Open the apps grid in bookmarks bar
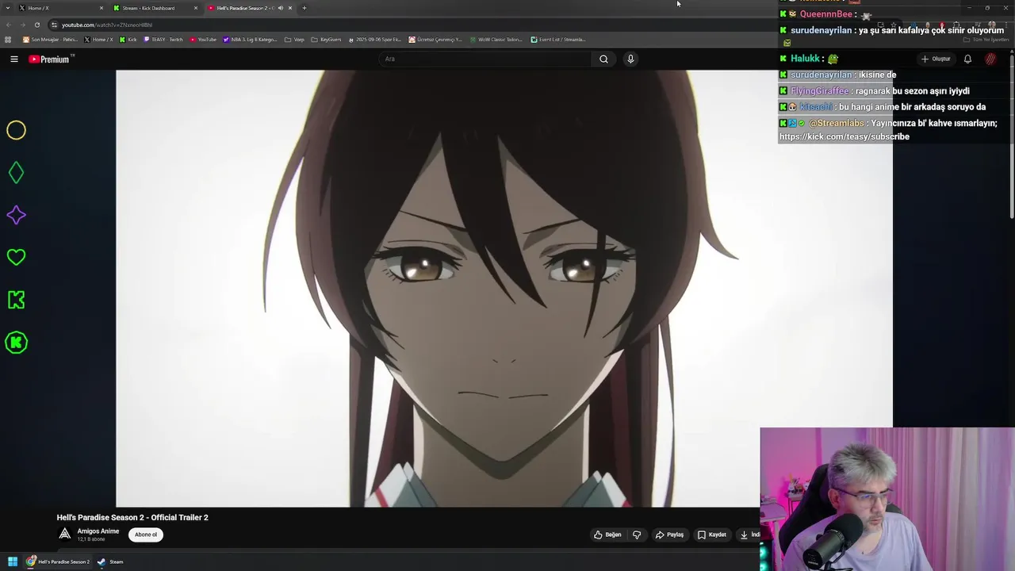This screenshot has height=571, width=1015. 9,40
